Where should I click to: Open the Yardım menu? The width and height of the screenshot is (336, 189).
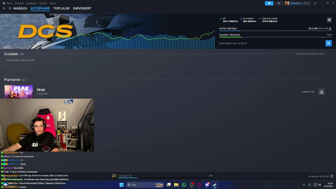pos(52,3)
